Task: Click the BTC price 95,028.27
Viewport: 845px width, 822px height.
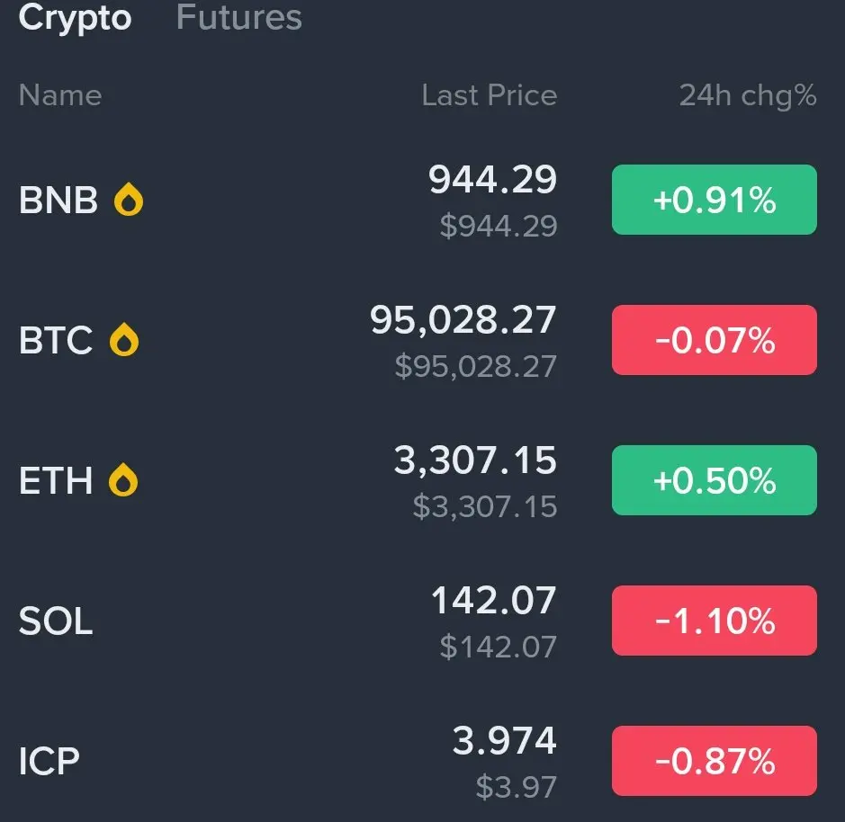Action: pyautogui.click(x=463, y=319)
